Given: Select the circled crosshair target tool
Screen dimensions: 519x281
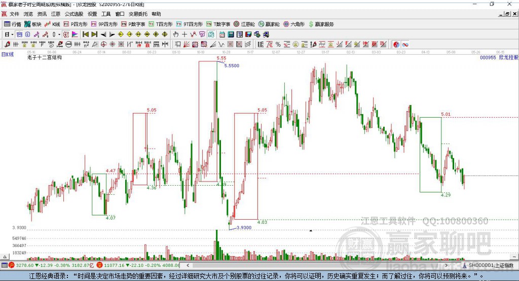Looking at the screenshot, I should point(103,45).
